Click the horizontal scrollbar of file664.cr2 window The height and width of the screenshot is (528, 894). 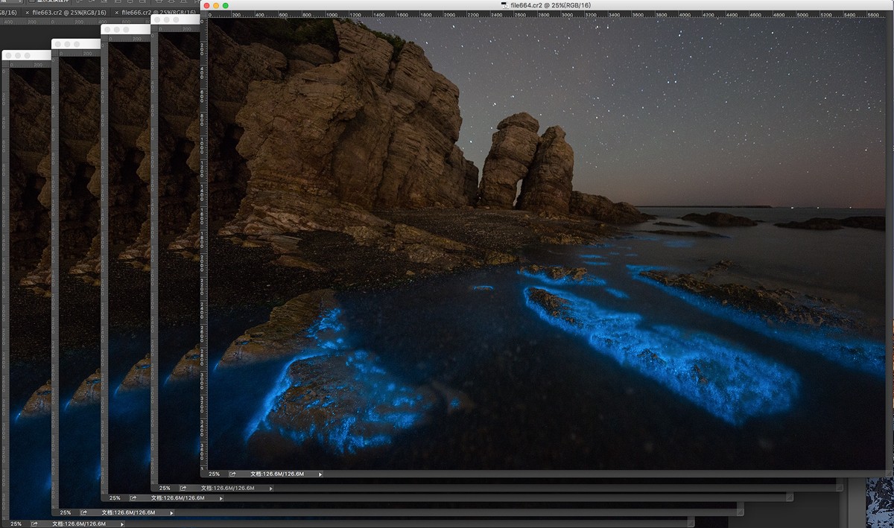[596, 474]
